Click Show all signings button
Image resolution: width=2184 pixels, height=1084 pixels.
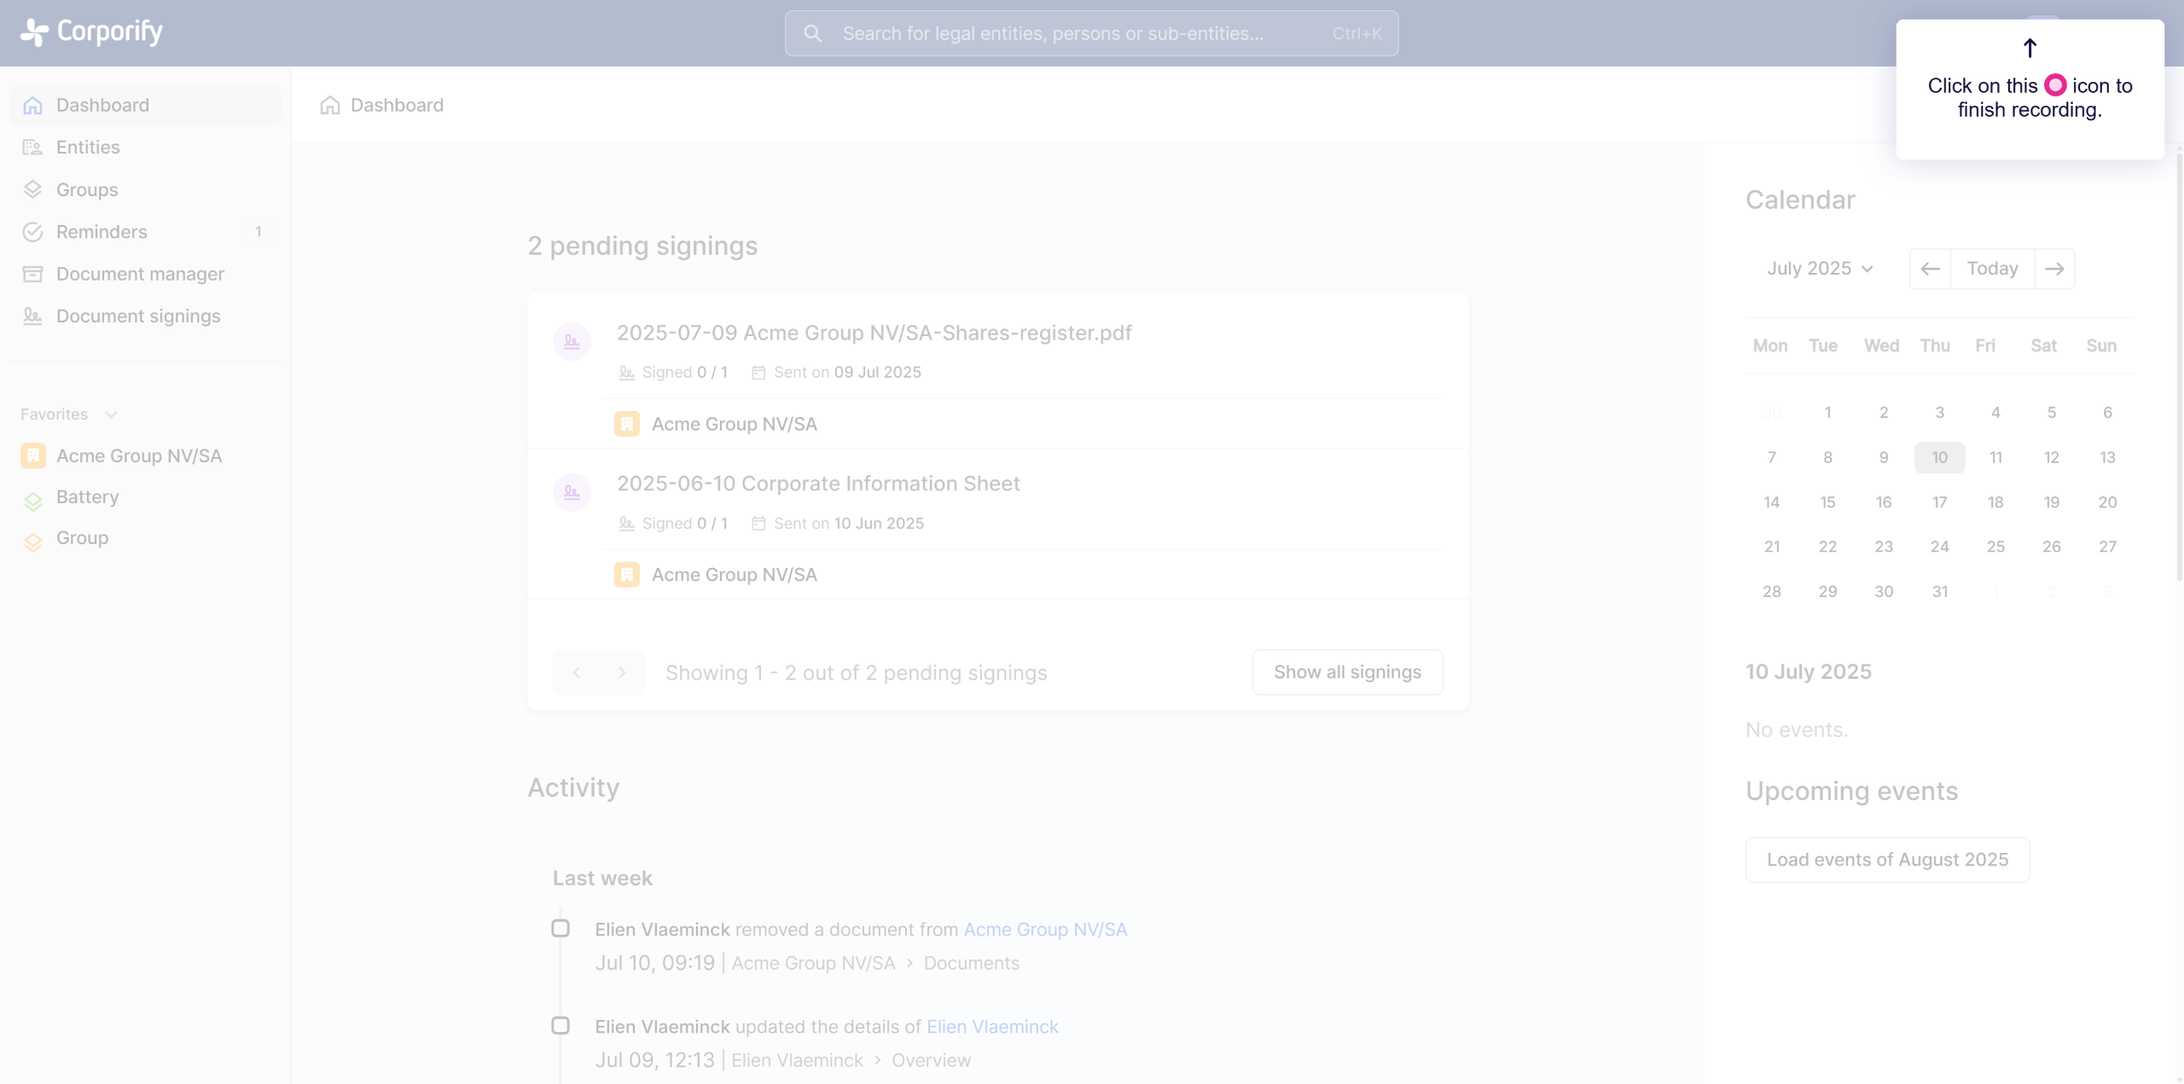tap(1347, 672)
